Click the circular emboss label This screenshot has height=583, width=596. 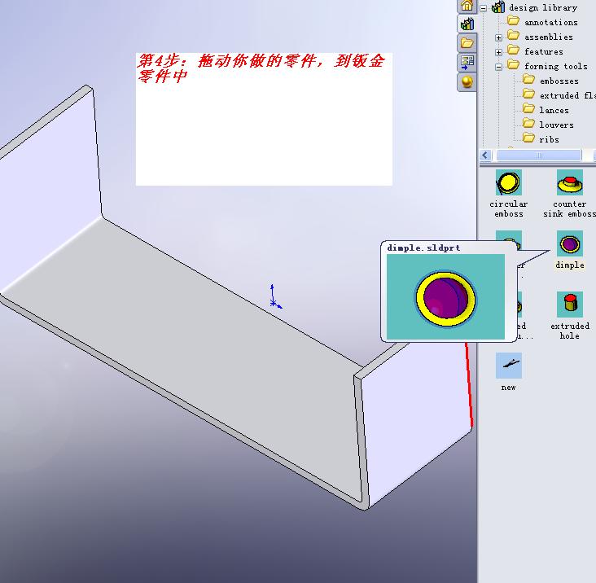[509, 209]
